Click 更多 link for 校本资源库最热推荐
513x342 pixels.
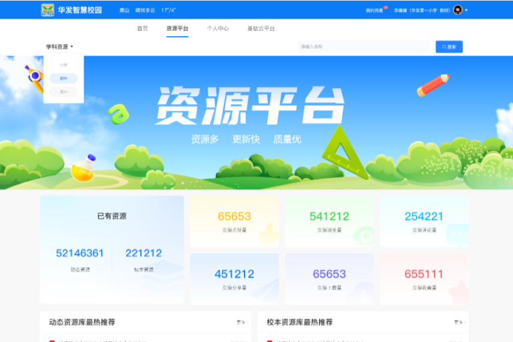coord(459,322)
